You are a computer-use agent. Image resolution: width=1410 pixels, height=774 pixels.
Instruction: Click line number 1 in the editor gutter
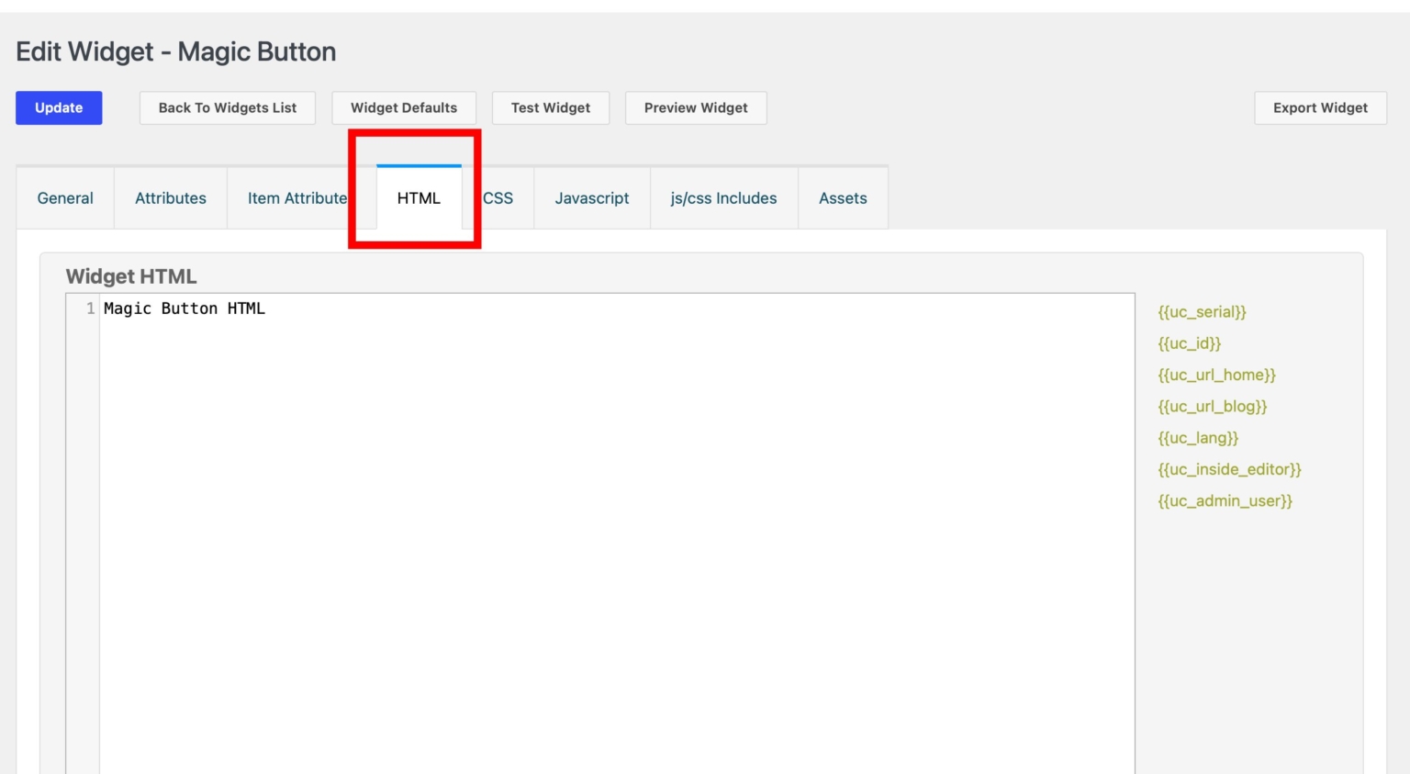pos(90,308)
